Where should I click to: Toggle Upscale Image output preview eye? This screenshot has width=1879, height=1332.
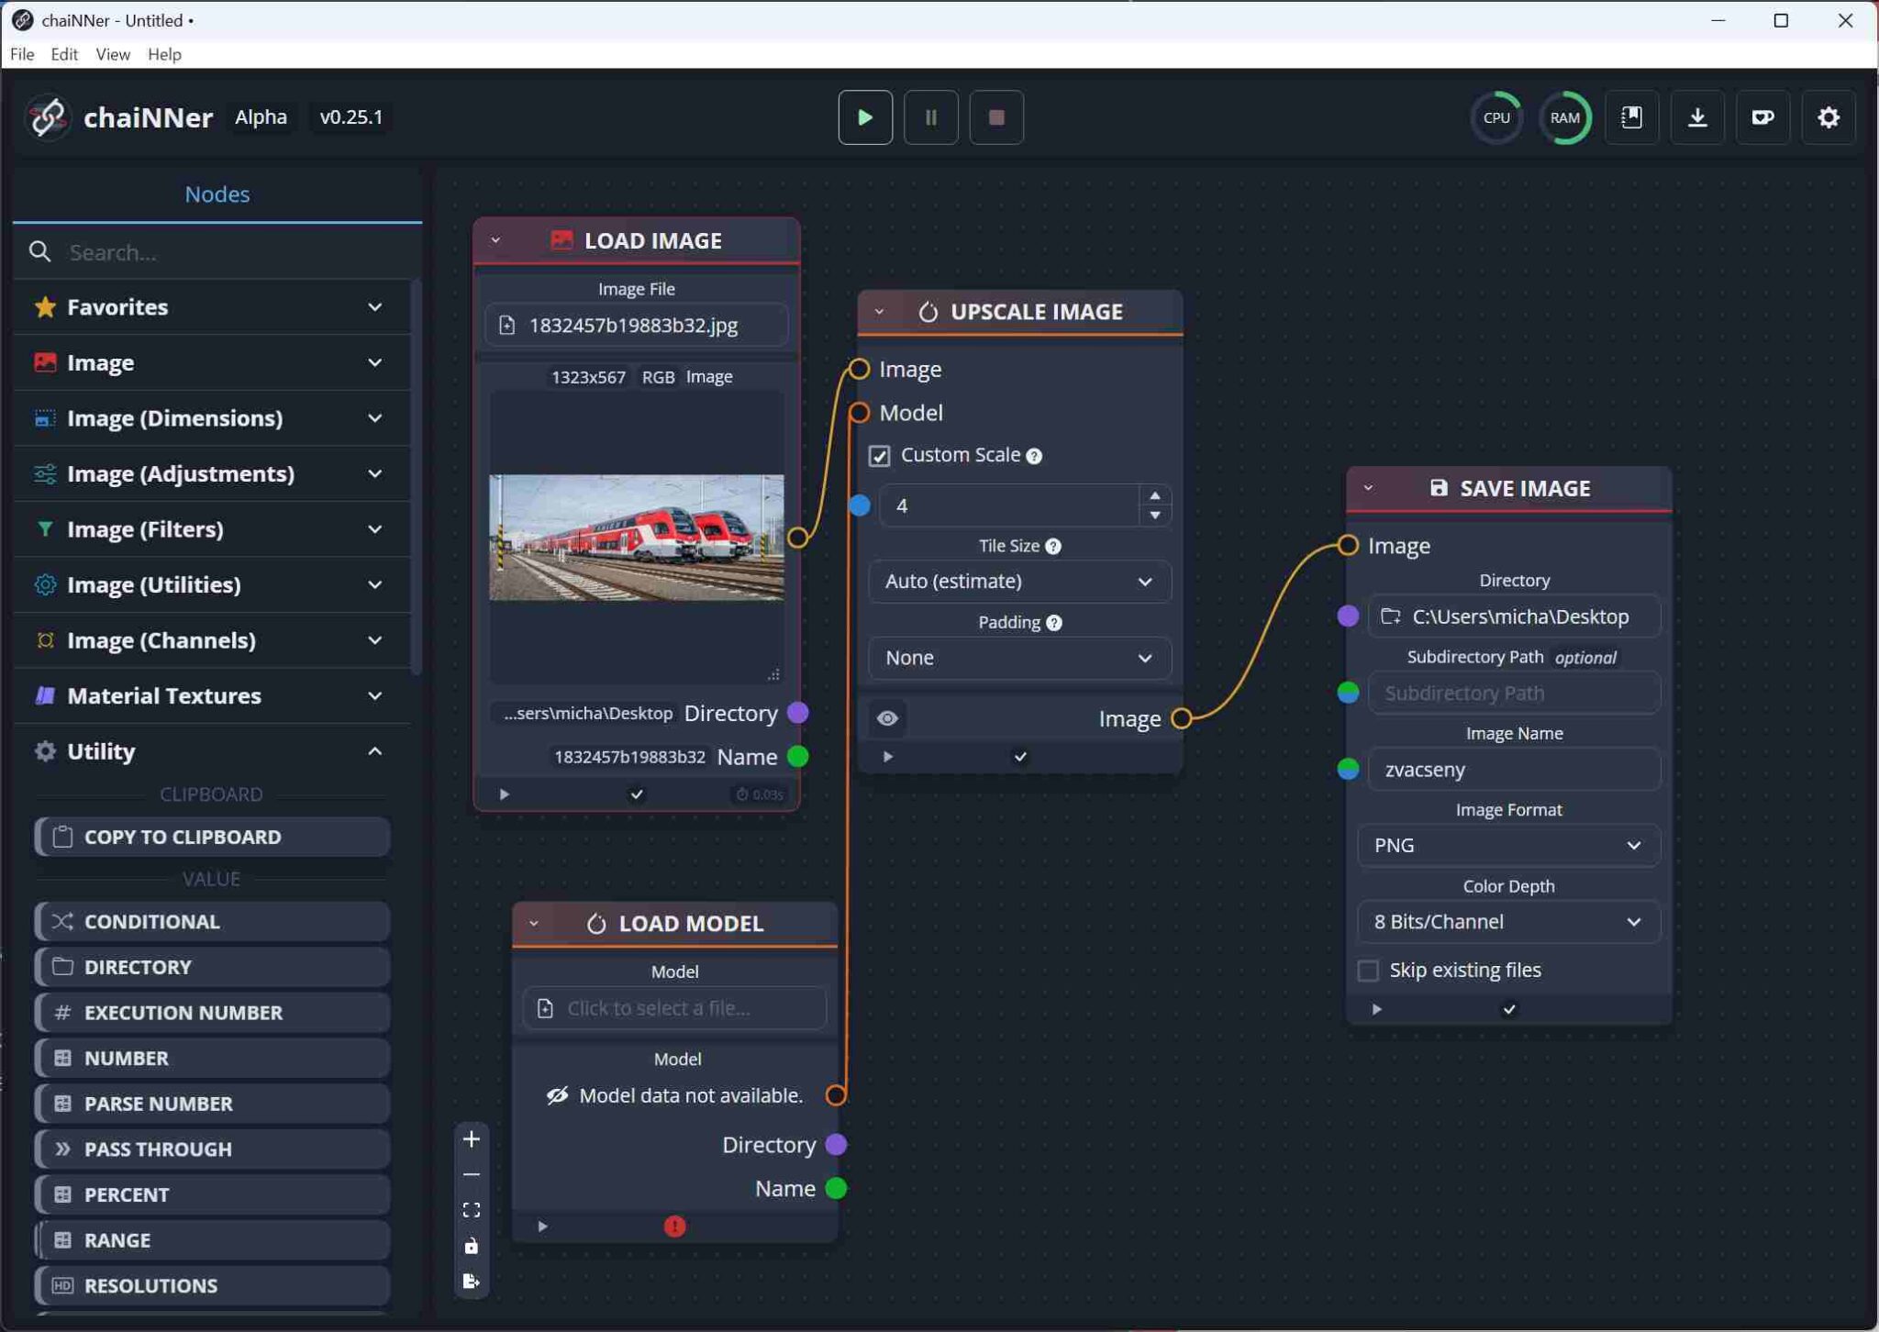point(887,718)
